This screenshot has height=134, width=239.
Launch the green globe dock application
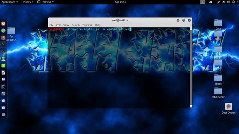click(3, 31)
